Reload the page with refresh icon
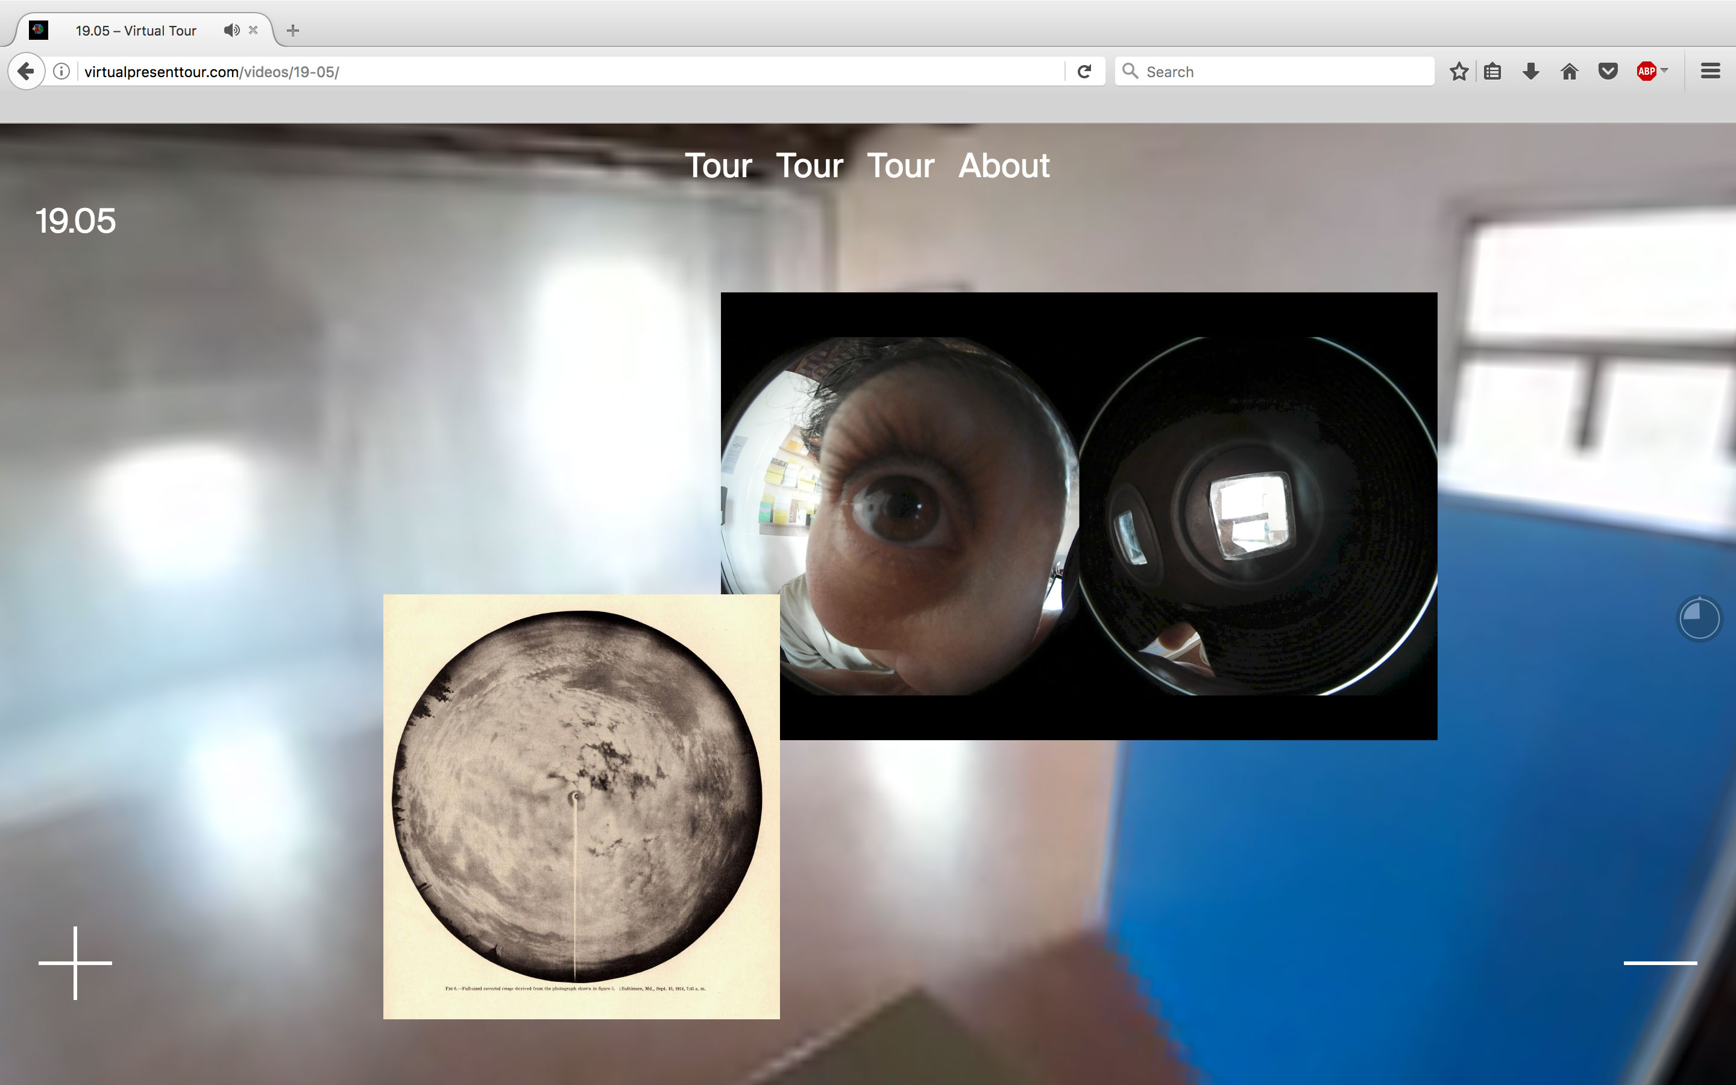 [x=1084, y=72]
